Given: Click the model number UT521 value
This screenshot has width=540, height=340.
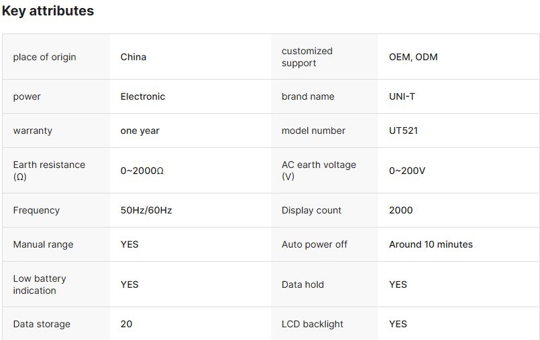Looking at the screenshot, I should (x=403, y=131).
